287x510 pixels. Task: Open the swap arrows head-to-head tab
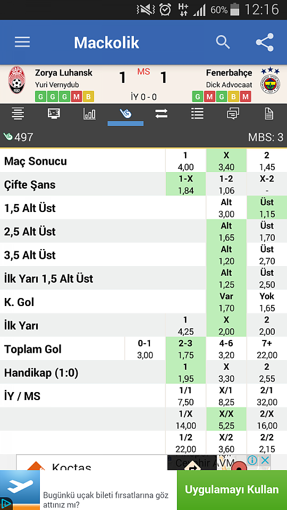[x=162, y=114]
